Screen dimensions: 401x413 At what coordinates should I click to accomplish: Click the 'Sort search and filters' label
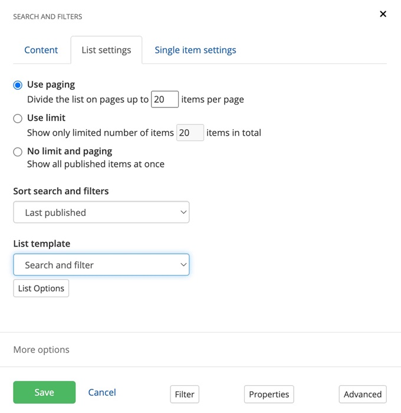tap(61, 191)
